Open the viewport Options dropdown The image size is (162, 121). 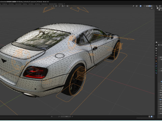[x=152, y=8]
